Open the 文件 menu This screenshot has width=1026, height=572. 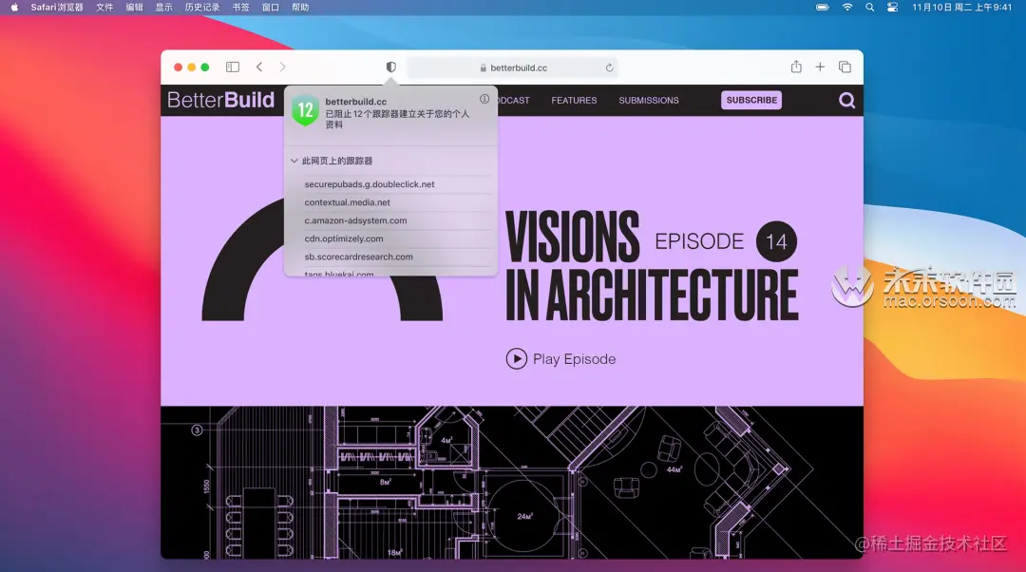(104, 8)
